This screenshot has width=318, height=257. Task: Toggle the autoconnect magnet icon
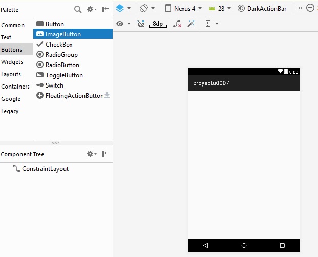pos(141,24)
